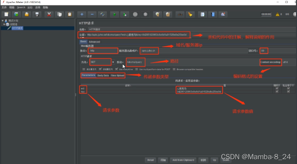Screen dimensions: 297x164
Task: Toggle the include-equals checkbox in wd row
Action: 288,88
